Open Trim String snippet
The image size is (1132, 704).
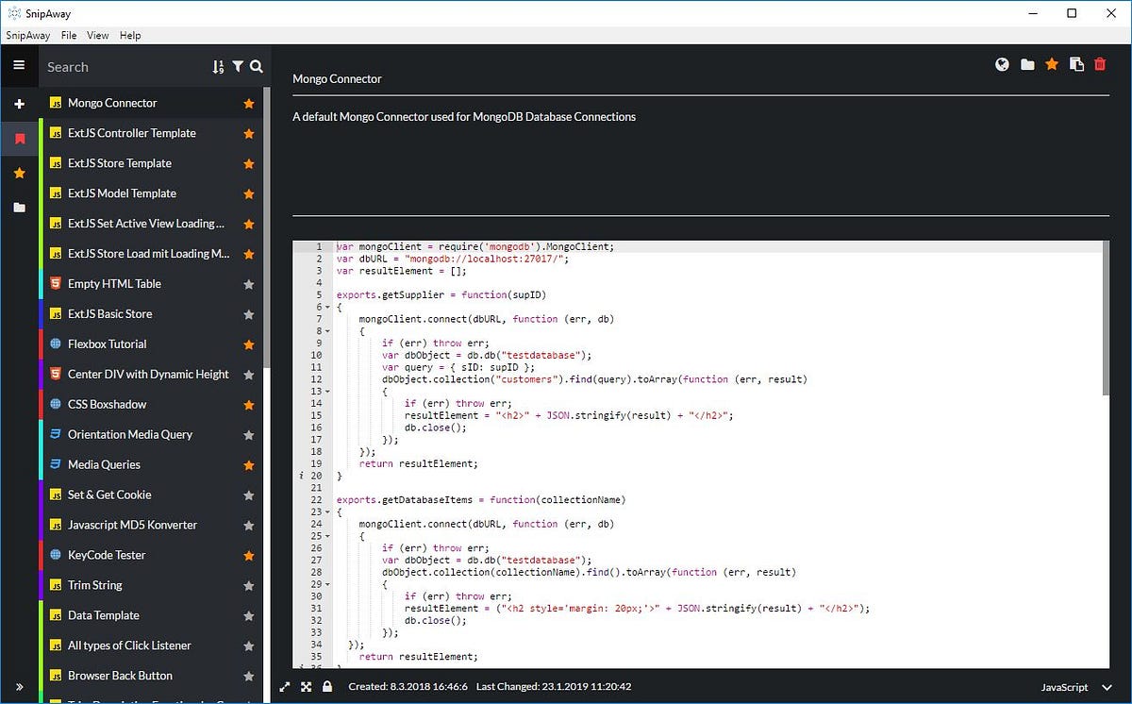point(152,585)
